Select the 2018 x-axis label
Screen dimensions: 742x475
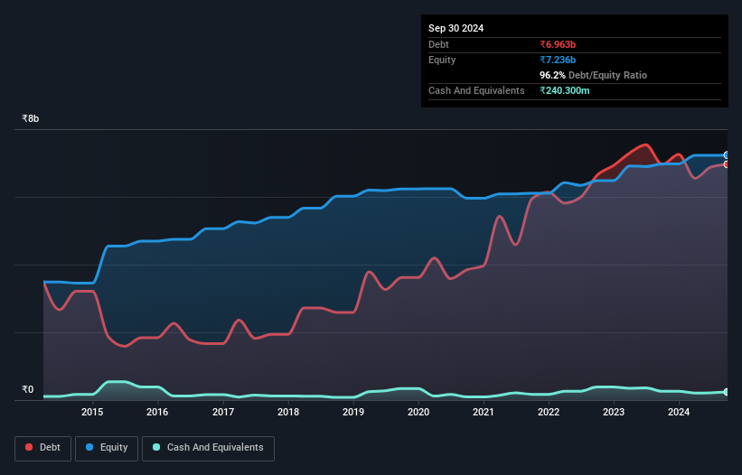(288, 412)
